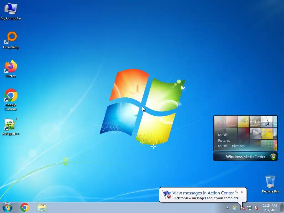Click the Media Center green logo orb
The image size is (284, 213).
click(273, 157)
